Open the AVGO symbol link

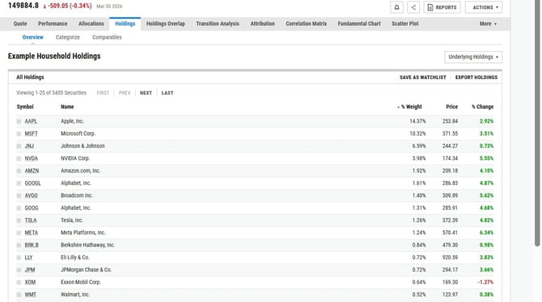(x=31, y=195)
